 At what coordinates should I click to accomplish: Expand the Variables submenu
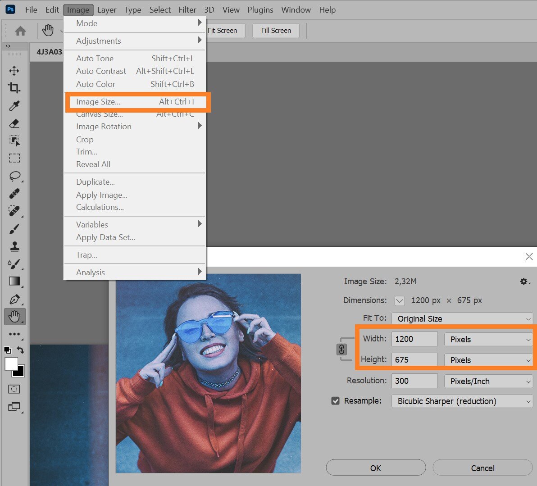[x=135, y=225]
